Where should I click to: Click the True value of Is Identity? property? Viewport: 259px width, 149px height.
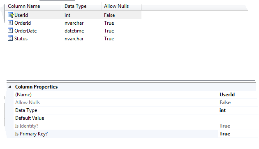tap(225, 126)
